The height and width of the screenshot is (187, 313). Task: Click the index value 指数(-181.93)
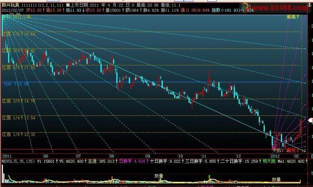(x=226, y=10)
